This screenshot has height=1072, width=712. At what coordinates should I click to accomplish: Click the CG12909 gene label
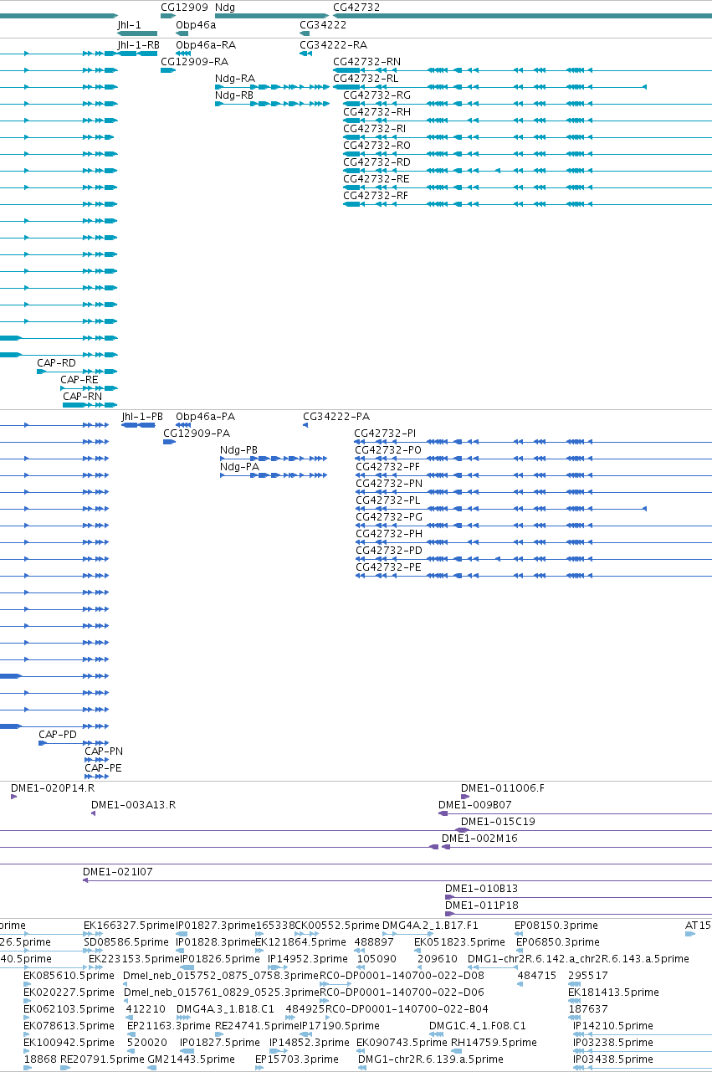click(x=184, y=7)
